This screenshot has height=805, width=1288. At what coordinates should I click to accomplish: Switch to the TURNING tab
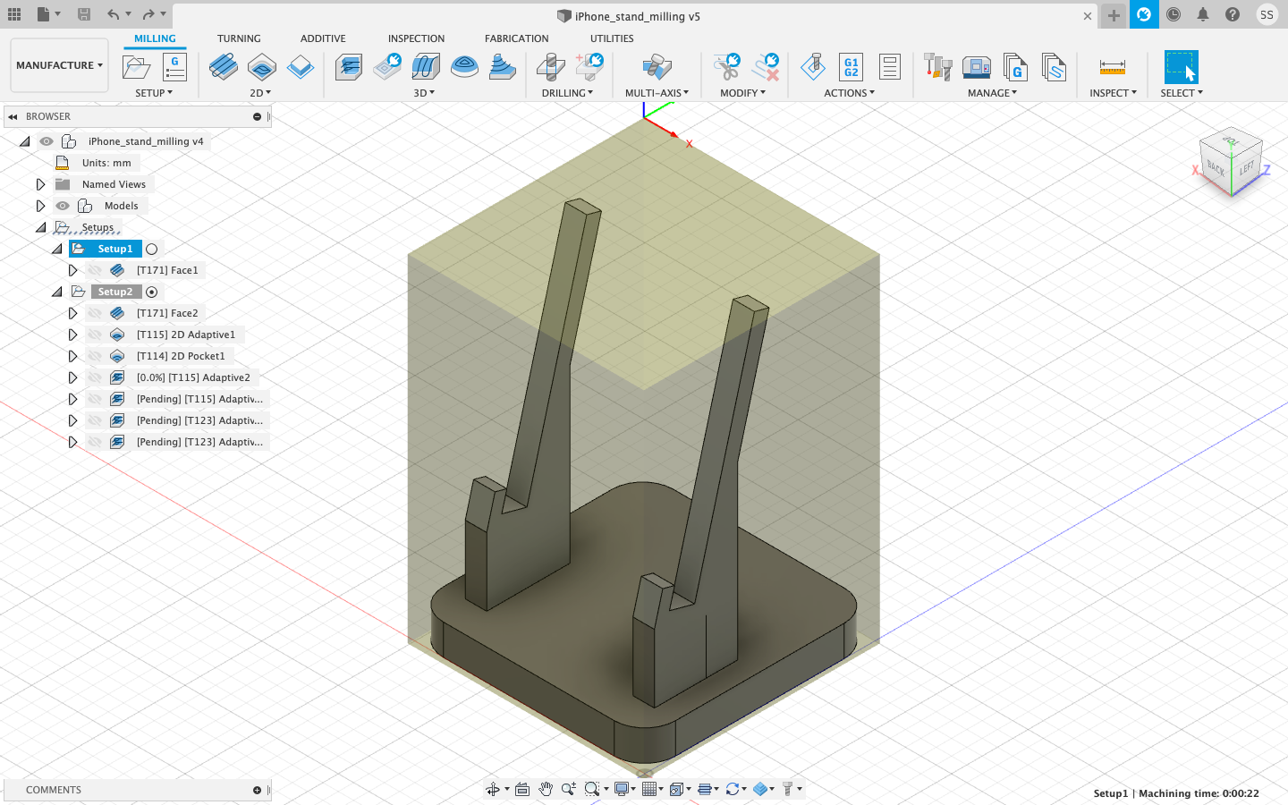pyautogui.click(x=239, y=38)
